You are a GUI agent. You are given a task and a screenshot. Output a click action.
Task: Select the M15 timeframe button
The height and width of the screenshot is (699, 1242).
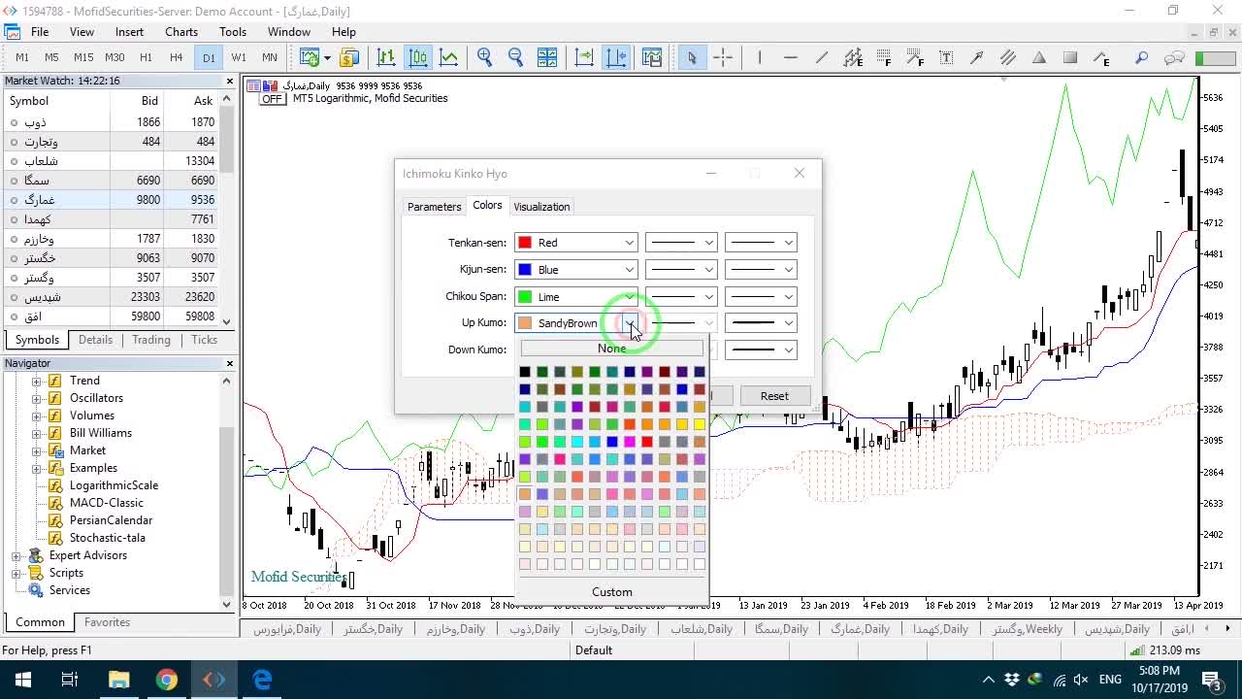(x=83, y=58)
